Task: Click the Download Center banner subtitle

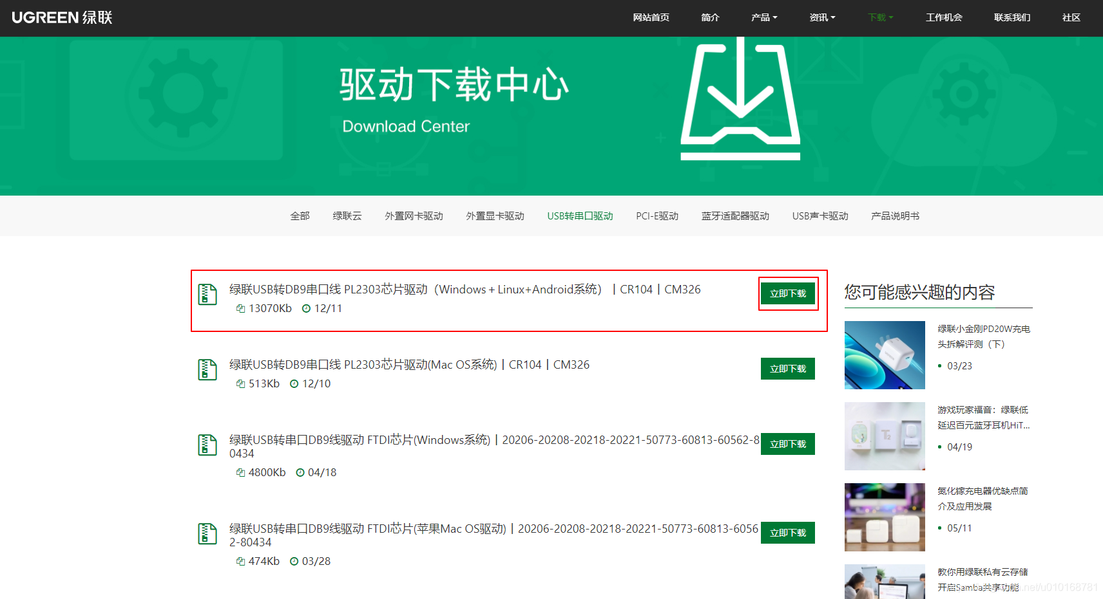Action: point(406,127)
